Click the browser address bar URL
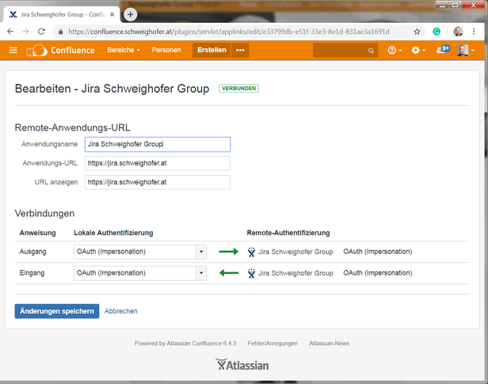The image size is (488, 384). point(229,32)
